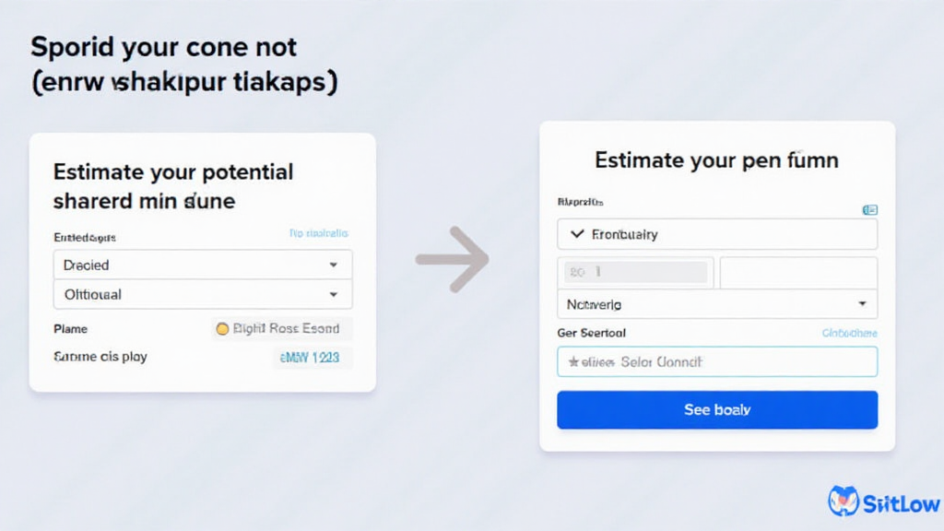Click the star icon in the Selor Uonndit field

(573, 362)
